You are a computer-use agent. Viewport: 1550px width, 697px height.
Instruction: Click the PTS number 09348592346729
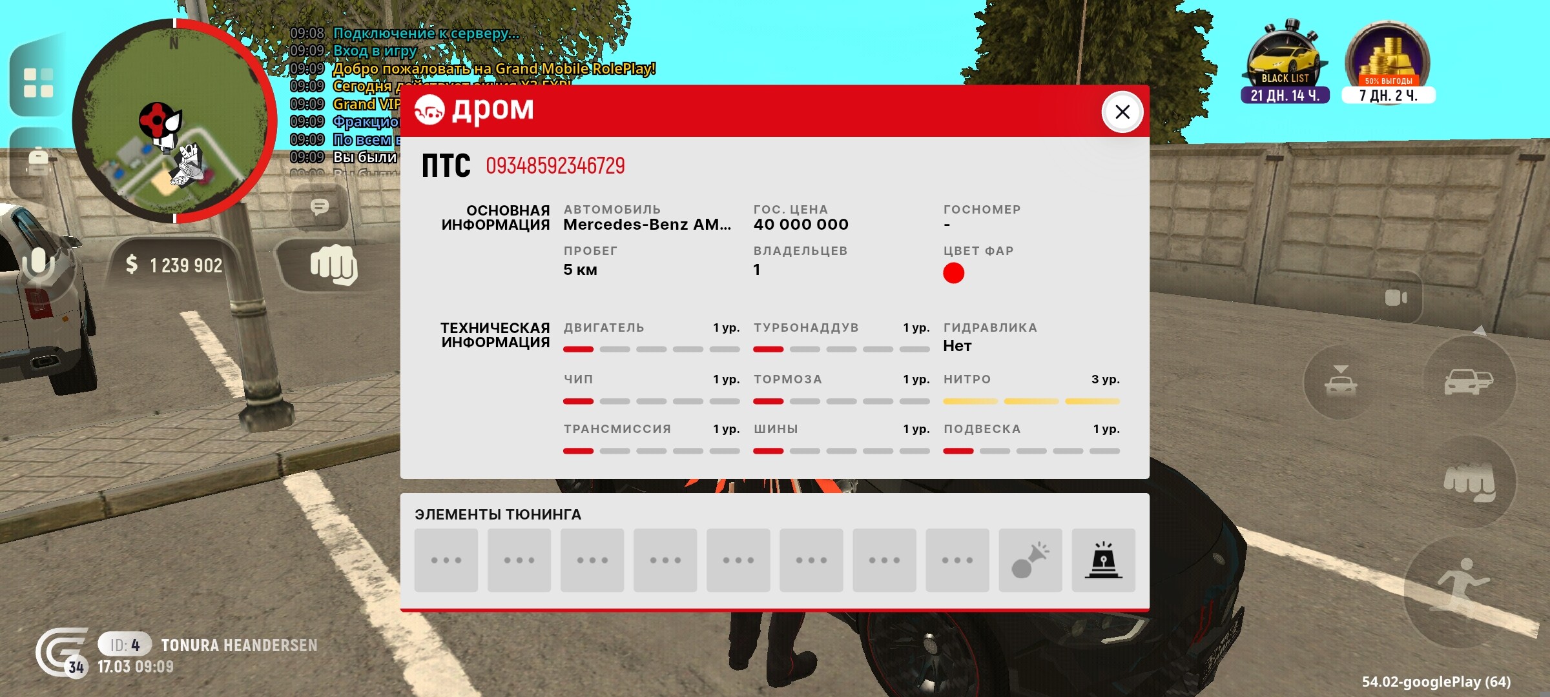(555, 166)
